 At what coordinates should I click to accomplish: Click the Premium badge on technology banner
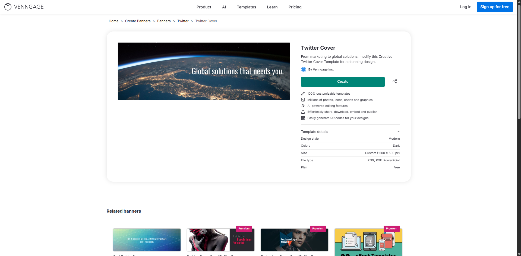318,229
